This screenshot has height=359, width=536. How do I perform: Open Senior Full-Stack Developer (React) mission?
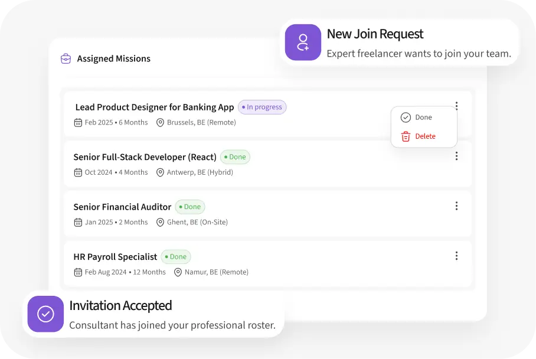tap(145, 157)
